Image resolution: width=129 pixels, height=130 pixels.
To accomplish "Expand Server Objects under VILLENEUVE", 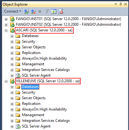I will [x=12, y=98].
